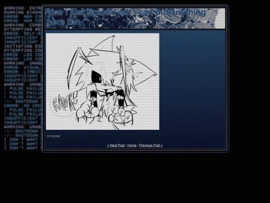Screen dimensions: 270x203
Task: Click the 'RUNNING DIAGN' terminal line
Action: [x=22, y=13]
